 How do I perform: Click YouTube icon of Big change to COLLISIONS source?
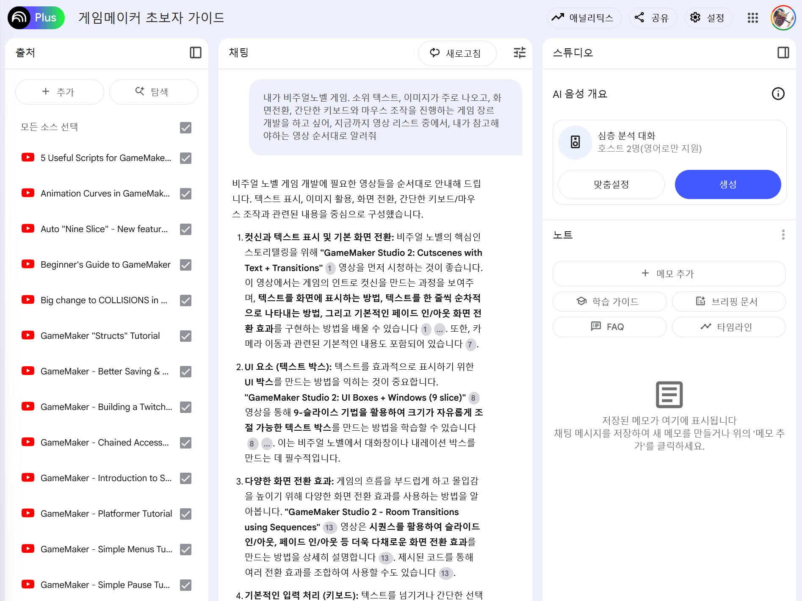tap(28, 300)
